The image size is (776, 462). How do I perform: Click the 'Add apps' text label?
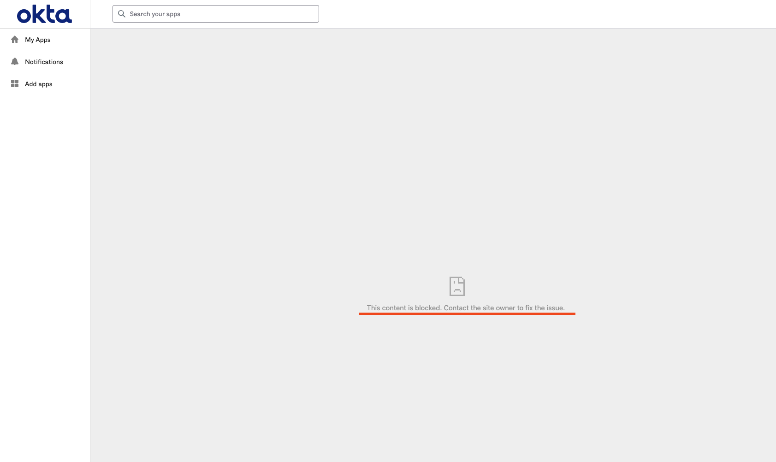39,84
